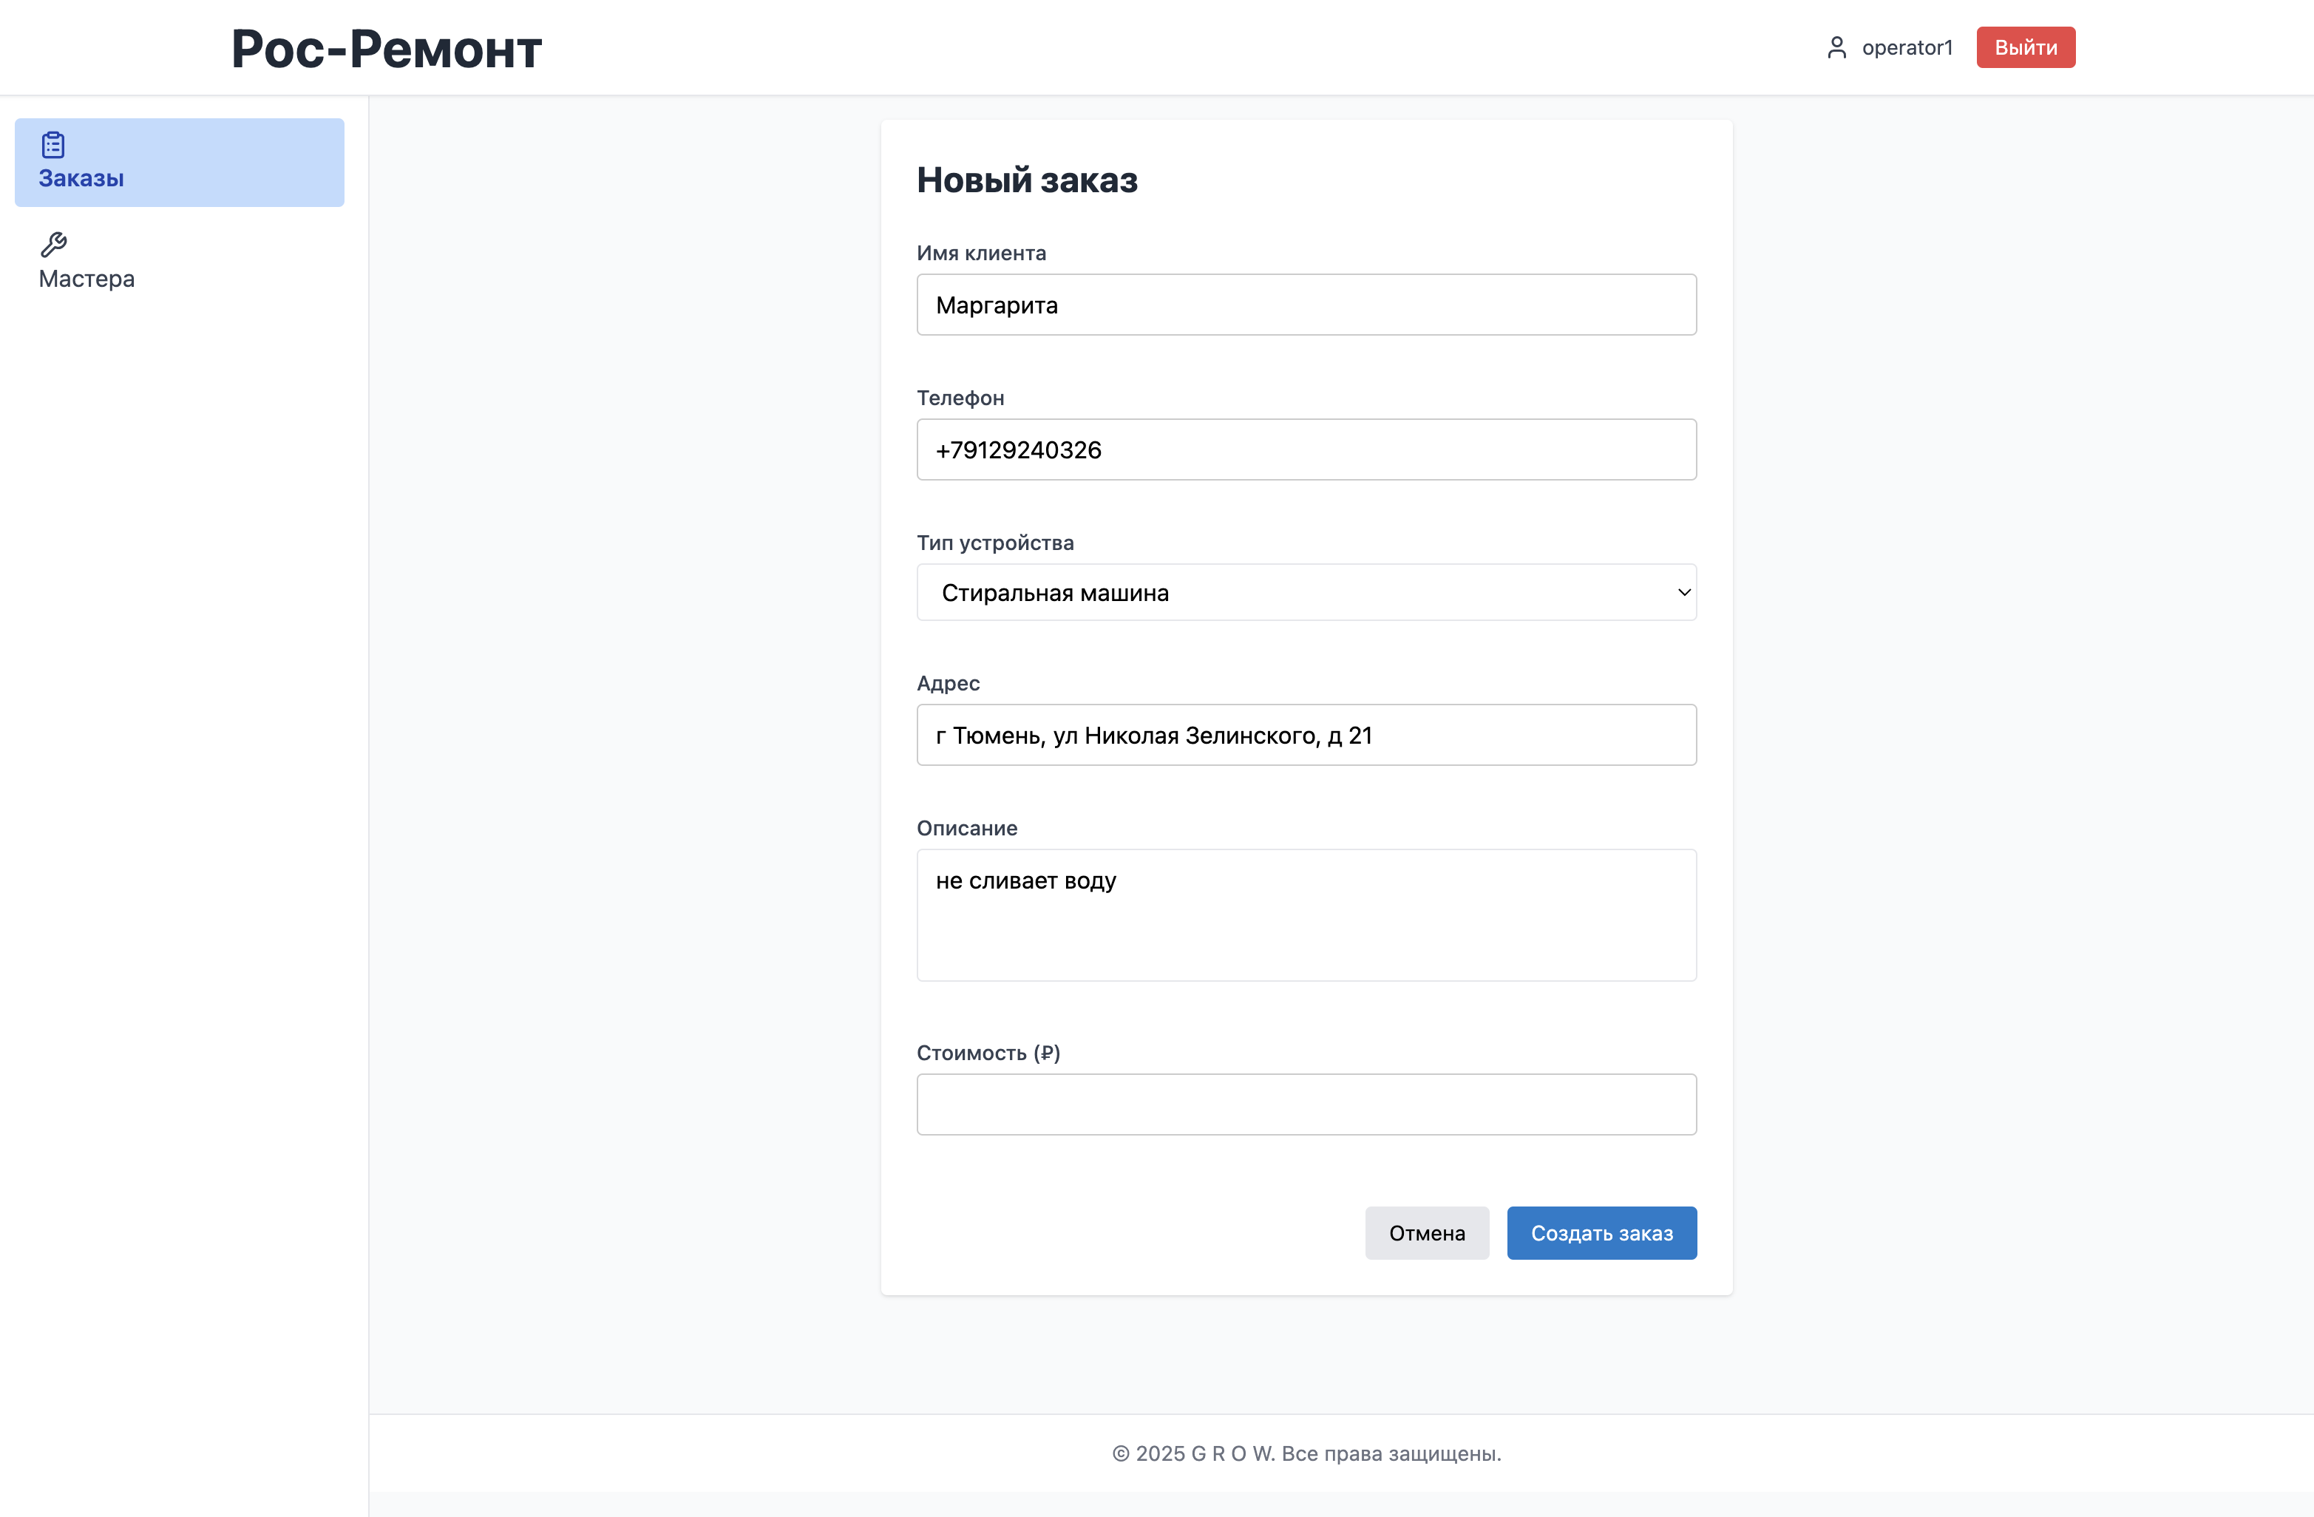This screenshot has width=2314, height=1517.
Task: Log out using the Выйти button
Action: 2026,47
